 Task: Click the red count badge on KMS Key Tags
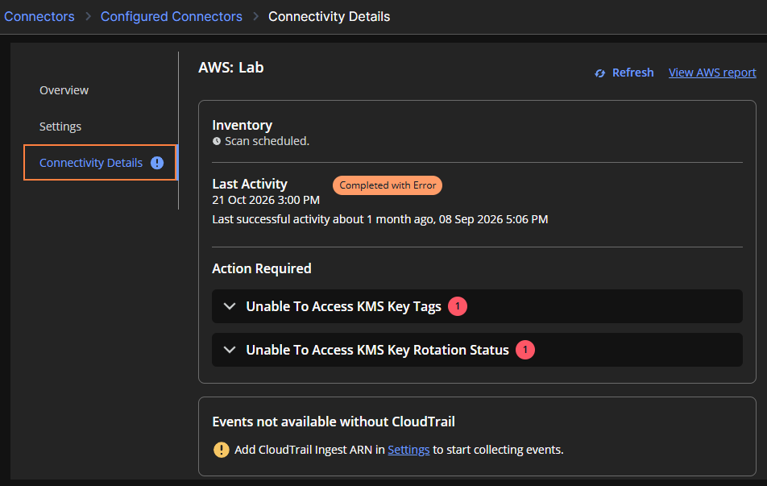[x=458, y=306]
